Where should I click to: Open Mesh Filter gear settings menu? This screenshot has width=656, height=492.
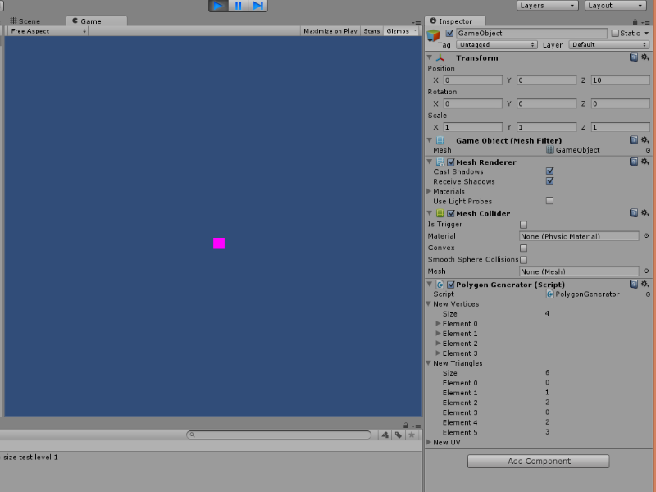pyautogui.click(x=645, y=140)
